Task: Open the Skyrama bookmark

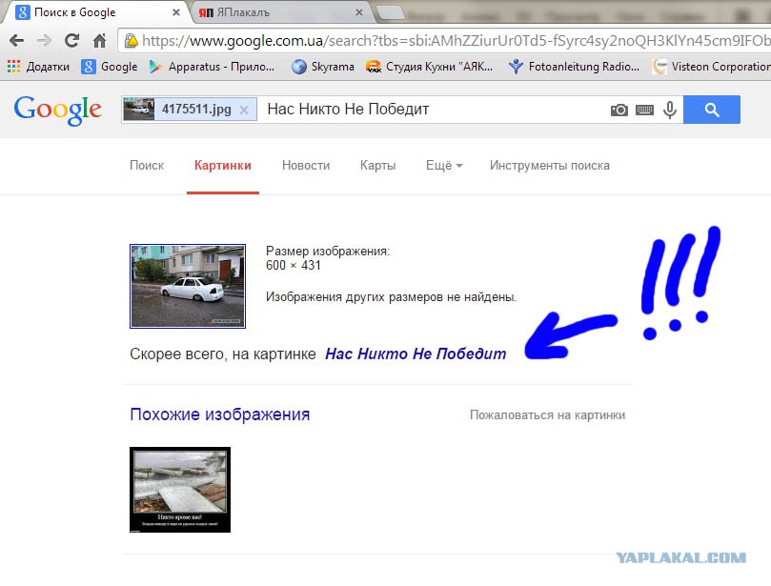Action: tap(322, 67)
